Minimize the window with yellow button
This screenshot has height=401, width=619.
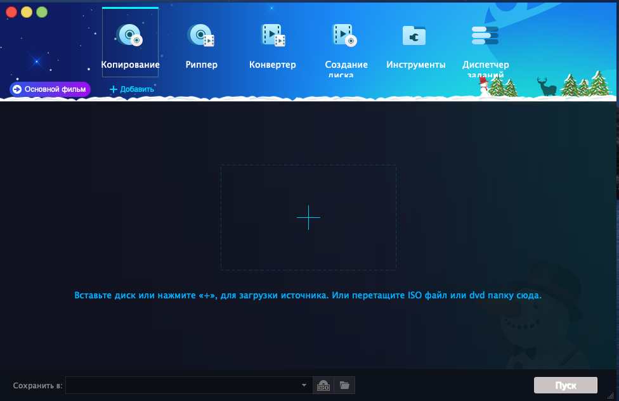point(27,11)
